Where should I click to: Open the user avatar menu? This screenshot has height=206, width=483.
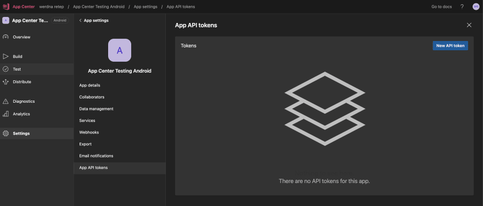click(476, 7)
